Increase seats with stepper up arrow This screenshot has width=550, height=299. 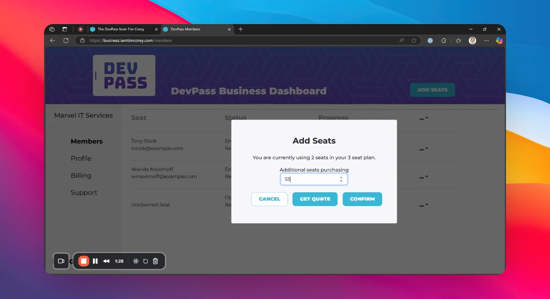[341, 177]
